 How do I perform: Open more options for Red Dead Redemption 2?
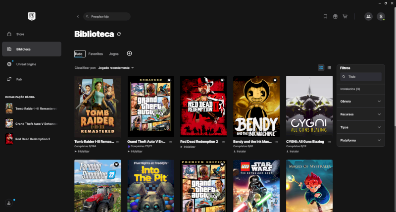coord(224,142)
